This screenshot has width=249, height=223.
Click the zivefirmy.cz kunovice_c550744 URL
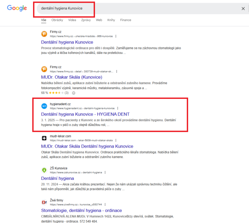coord(76,204)
